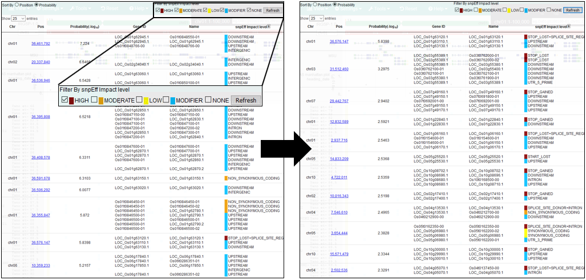Toggle HIGH impact checkbox in right panel

pyautogui.click(x=456, y=10)
